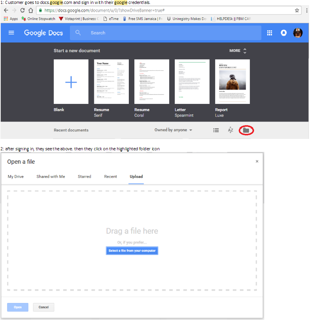Open the notifications bell icon

pos(284,33)
